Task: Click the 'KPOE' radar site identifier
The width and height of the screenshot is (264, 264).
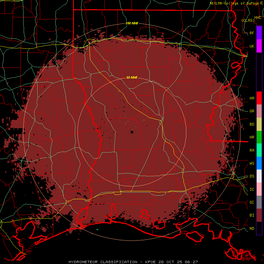Action: (x=150, y=262)
